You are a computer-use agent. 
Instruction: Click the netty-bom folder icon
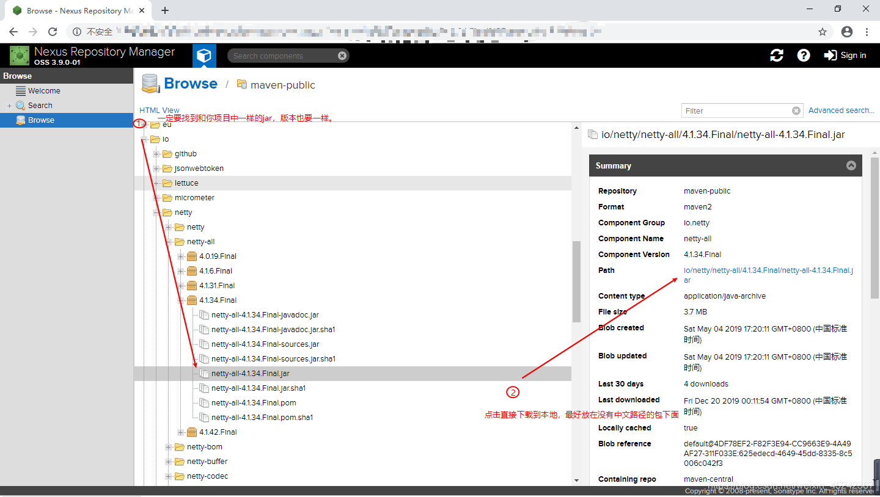coord(180,447)
